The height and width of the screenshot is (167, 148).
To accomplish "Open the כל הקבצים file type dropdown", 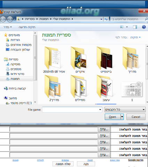I will pos(125,109).
